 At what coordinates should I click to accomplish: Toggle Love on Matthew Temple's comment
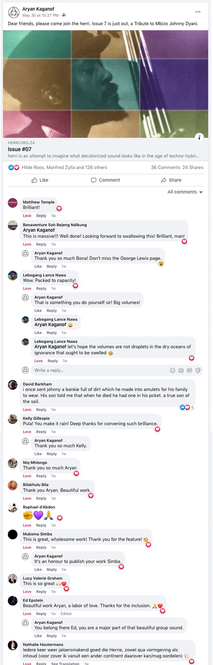(27, 216)
